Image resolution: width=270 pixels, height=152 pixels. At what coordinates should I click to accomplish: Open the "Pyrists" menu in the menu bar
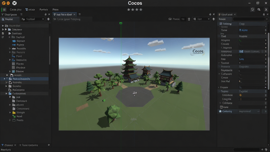(x=44, y=9)
